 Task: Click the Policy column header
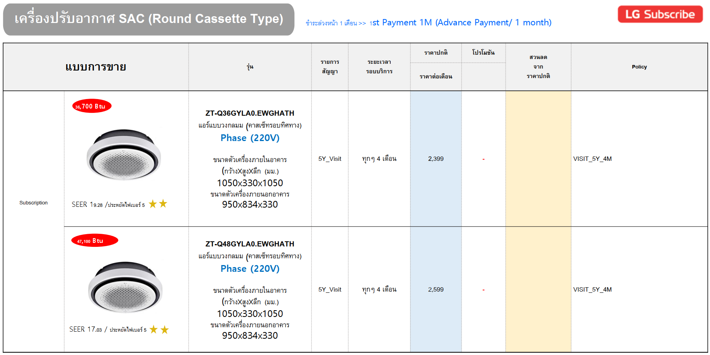639,67
